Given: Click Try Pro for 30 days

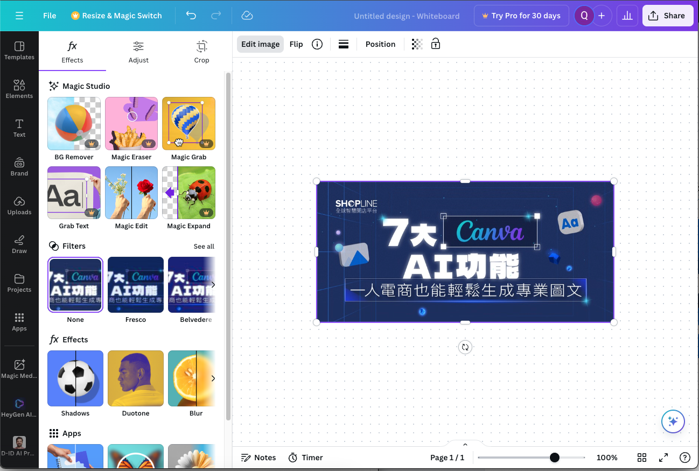Looking at the screenshot, I should pos(521,16).
